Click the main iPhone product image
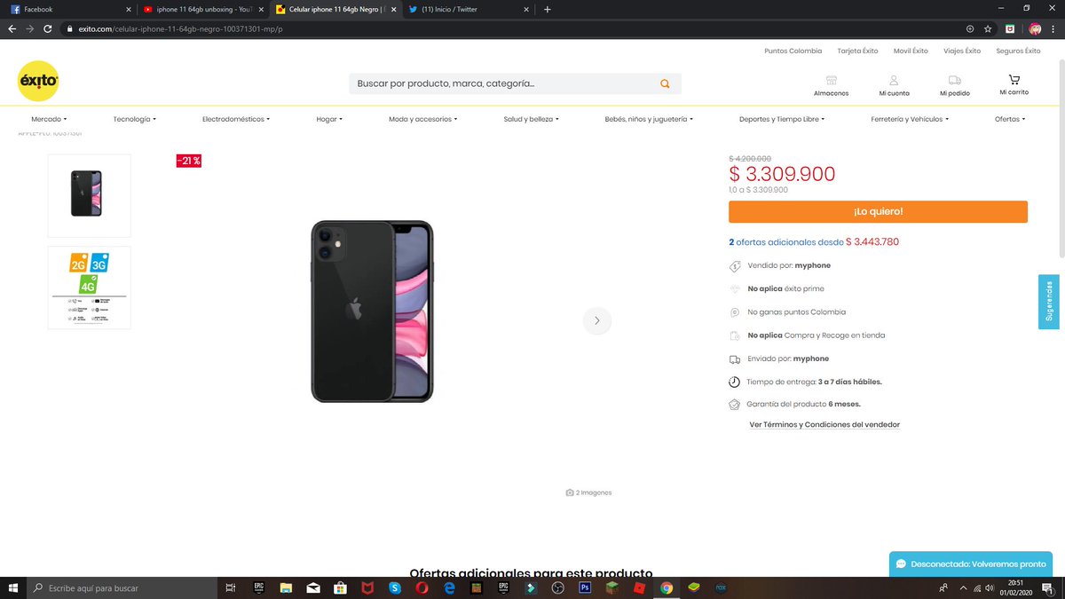This screenshot has width=1065, height=599. (372, 311)
